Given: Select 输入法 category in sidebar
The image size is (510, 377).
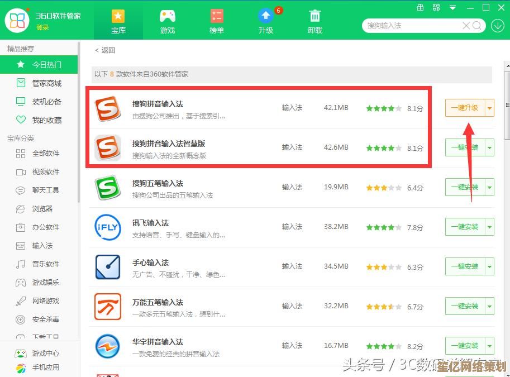Looking at the screenshot, I should [42, 245].
